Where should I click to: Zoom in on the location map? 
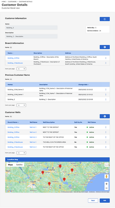pos(107,184)
